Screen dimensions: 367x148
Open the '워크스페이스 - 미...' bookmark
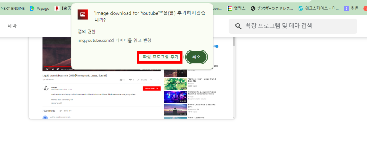coord(319,9)
